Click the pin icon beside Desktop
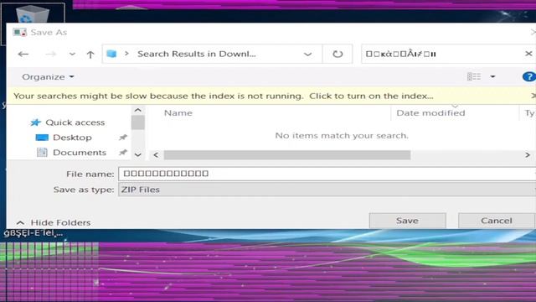 point(123,138)
